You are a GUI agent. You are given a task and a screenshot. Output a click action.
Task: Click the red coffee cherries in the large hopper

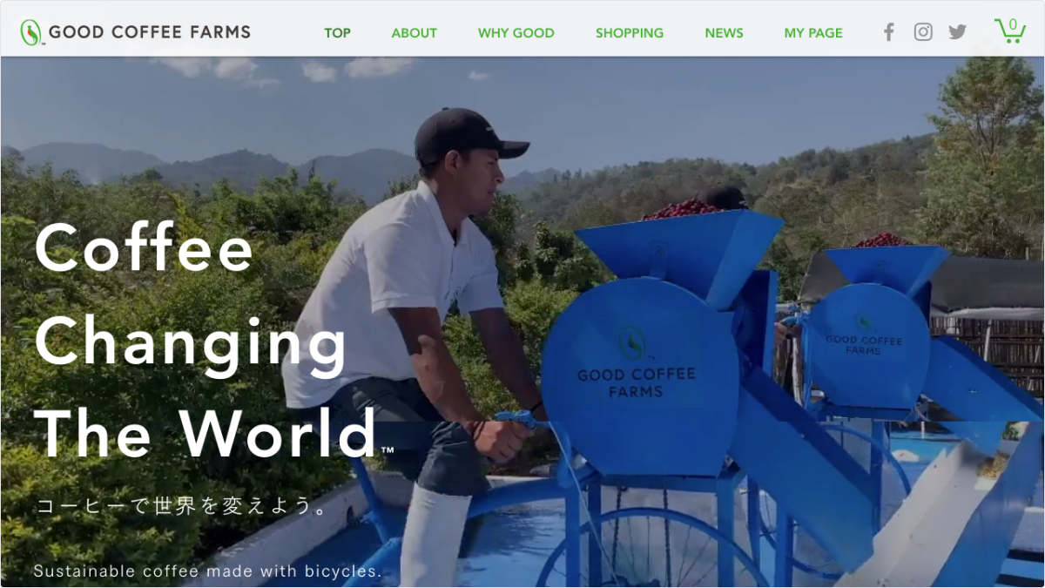[x=684, y=209]
